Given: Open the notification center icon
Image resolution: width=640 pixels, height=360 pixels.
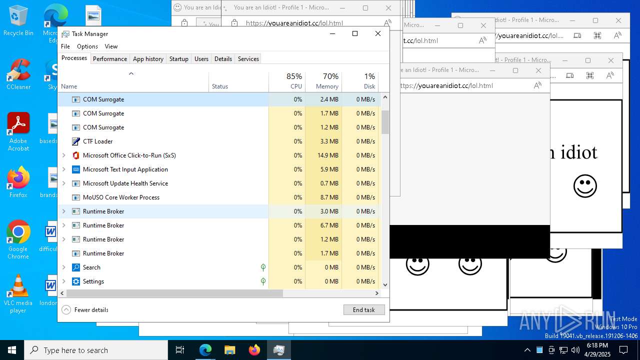Looking at the screenshot, I should [623, 350].
